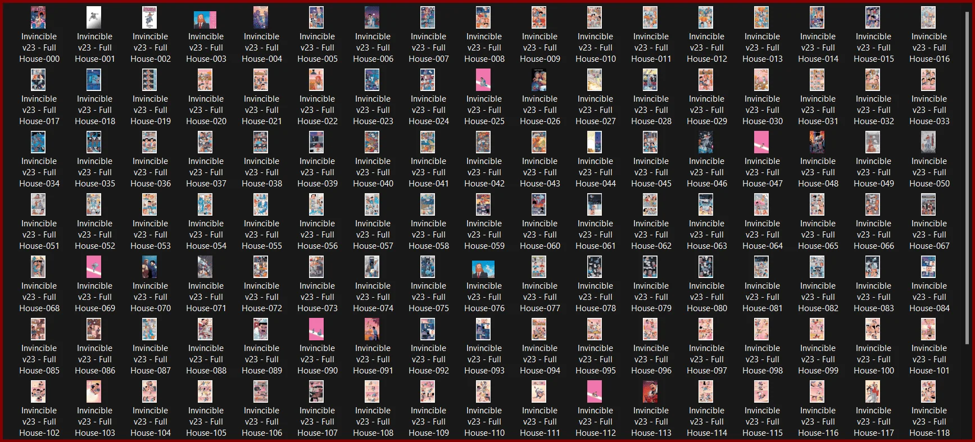
Task: Click the Full House-003 page thumbnail
Action: click(x=205, y=20)
